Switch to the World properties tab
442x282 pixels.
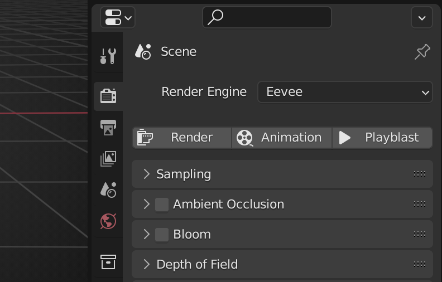(108, 221)
